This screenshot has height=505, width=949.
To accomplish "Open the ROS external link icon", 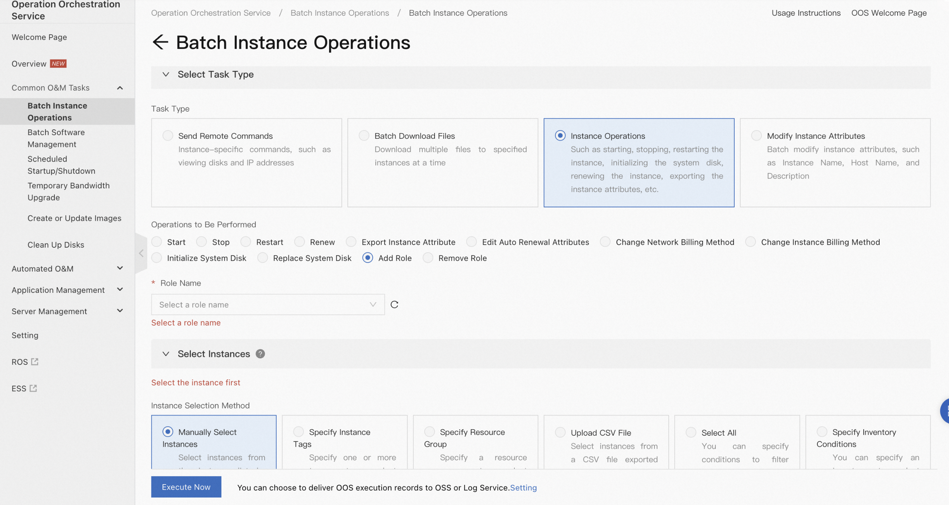I will [35, 362].
